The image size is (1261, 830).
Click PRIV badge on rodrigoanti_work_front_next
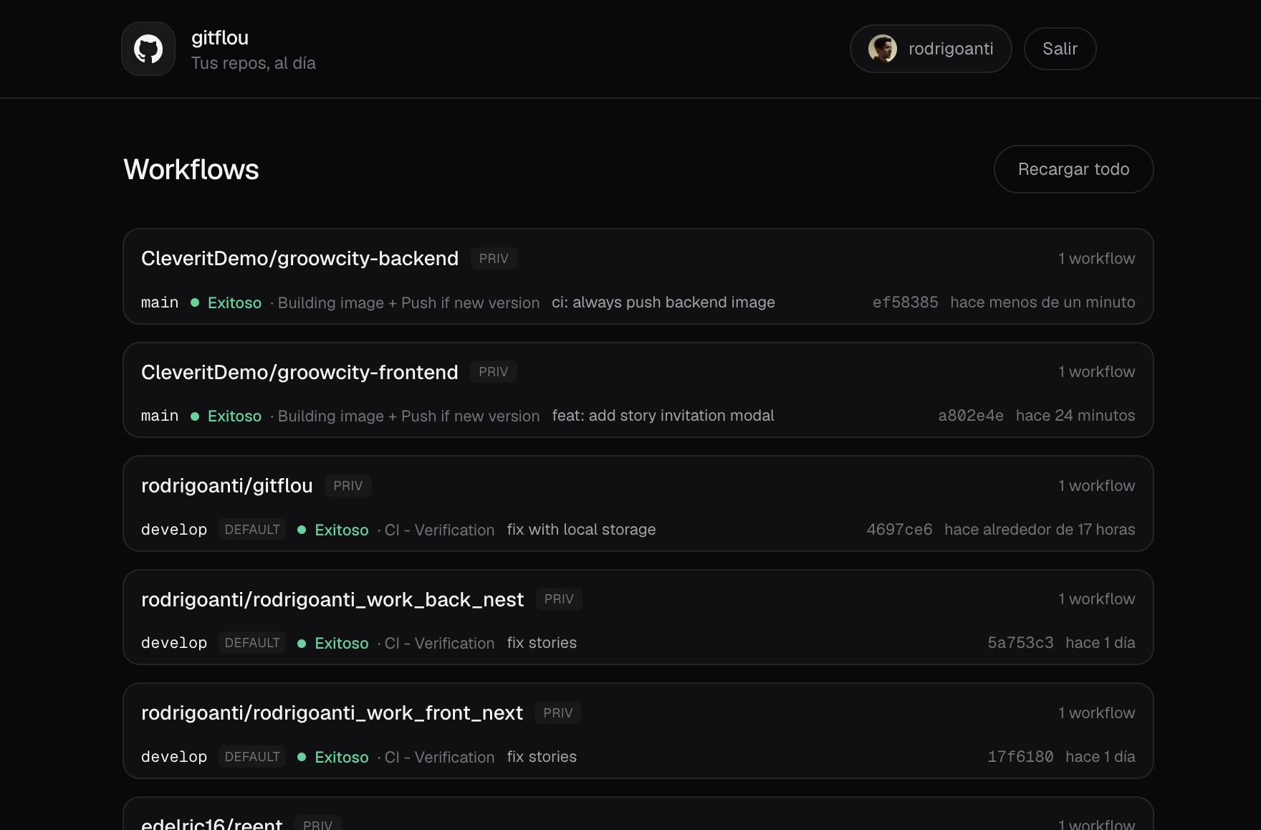click(558, 713)
